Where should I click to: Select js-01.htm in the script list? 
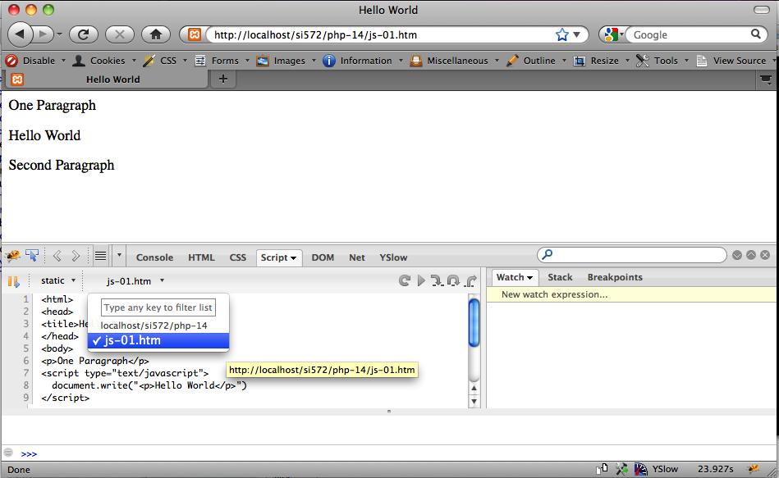(x=158, y=340)
